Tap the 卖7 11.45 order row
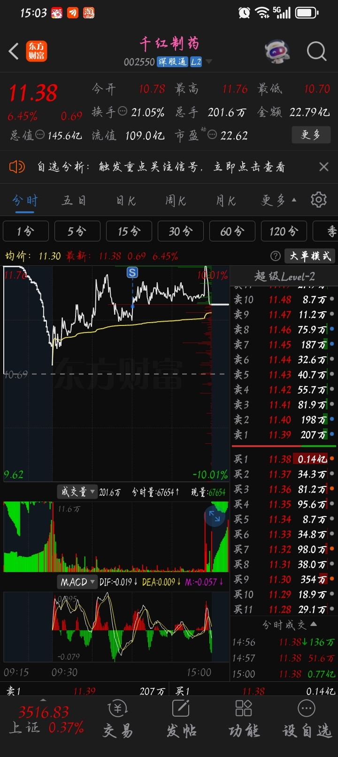The image size is (338, 757). (284, 344)
